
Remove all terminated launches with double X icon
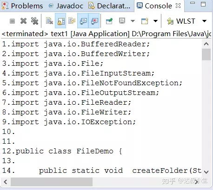pyautogui.click(x=34, y=21)
